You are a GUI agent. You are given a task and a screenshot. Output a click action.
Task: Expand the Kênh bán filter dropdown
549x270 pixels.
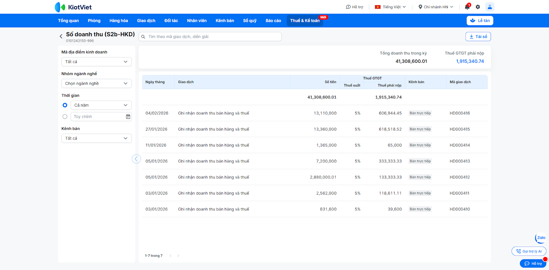pyautogui.click(x=96, y=138)
